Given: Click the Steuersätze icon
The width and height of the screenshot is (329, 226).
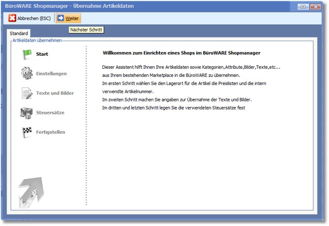Looking at the screenshot, I should coord(27,113).
